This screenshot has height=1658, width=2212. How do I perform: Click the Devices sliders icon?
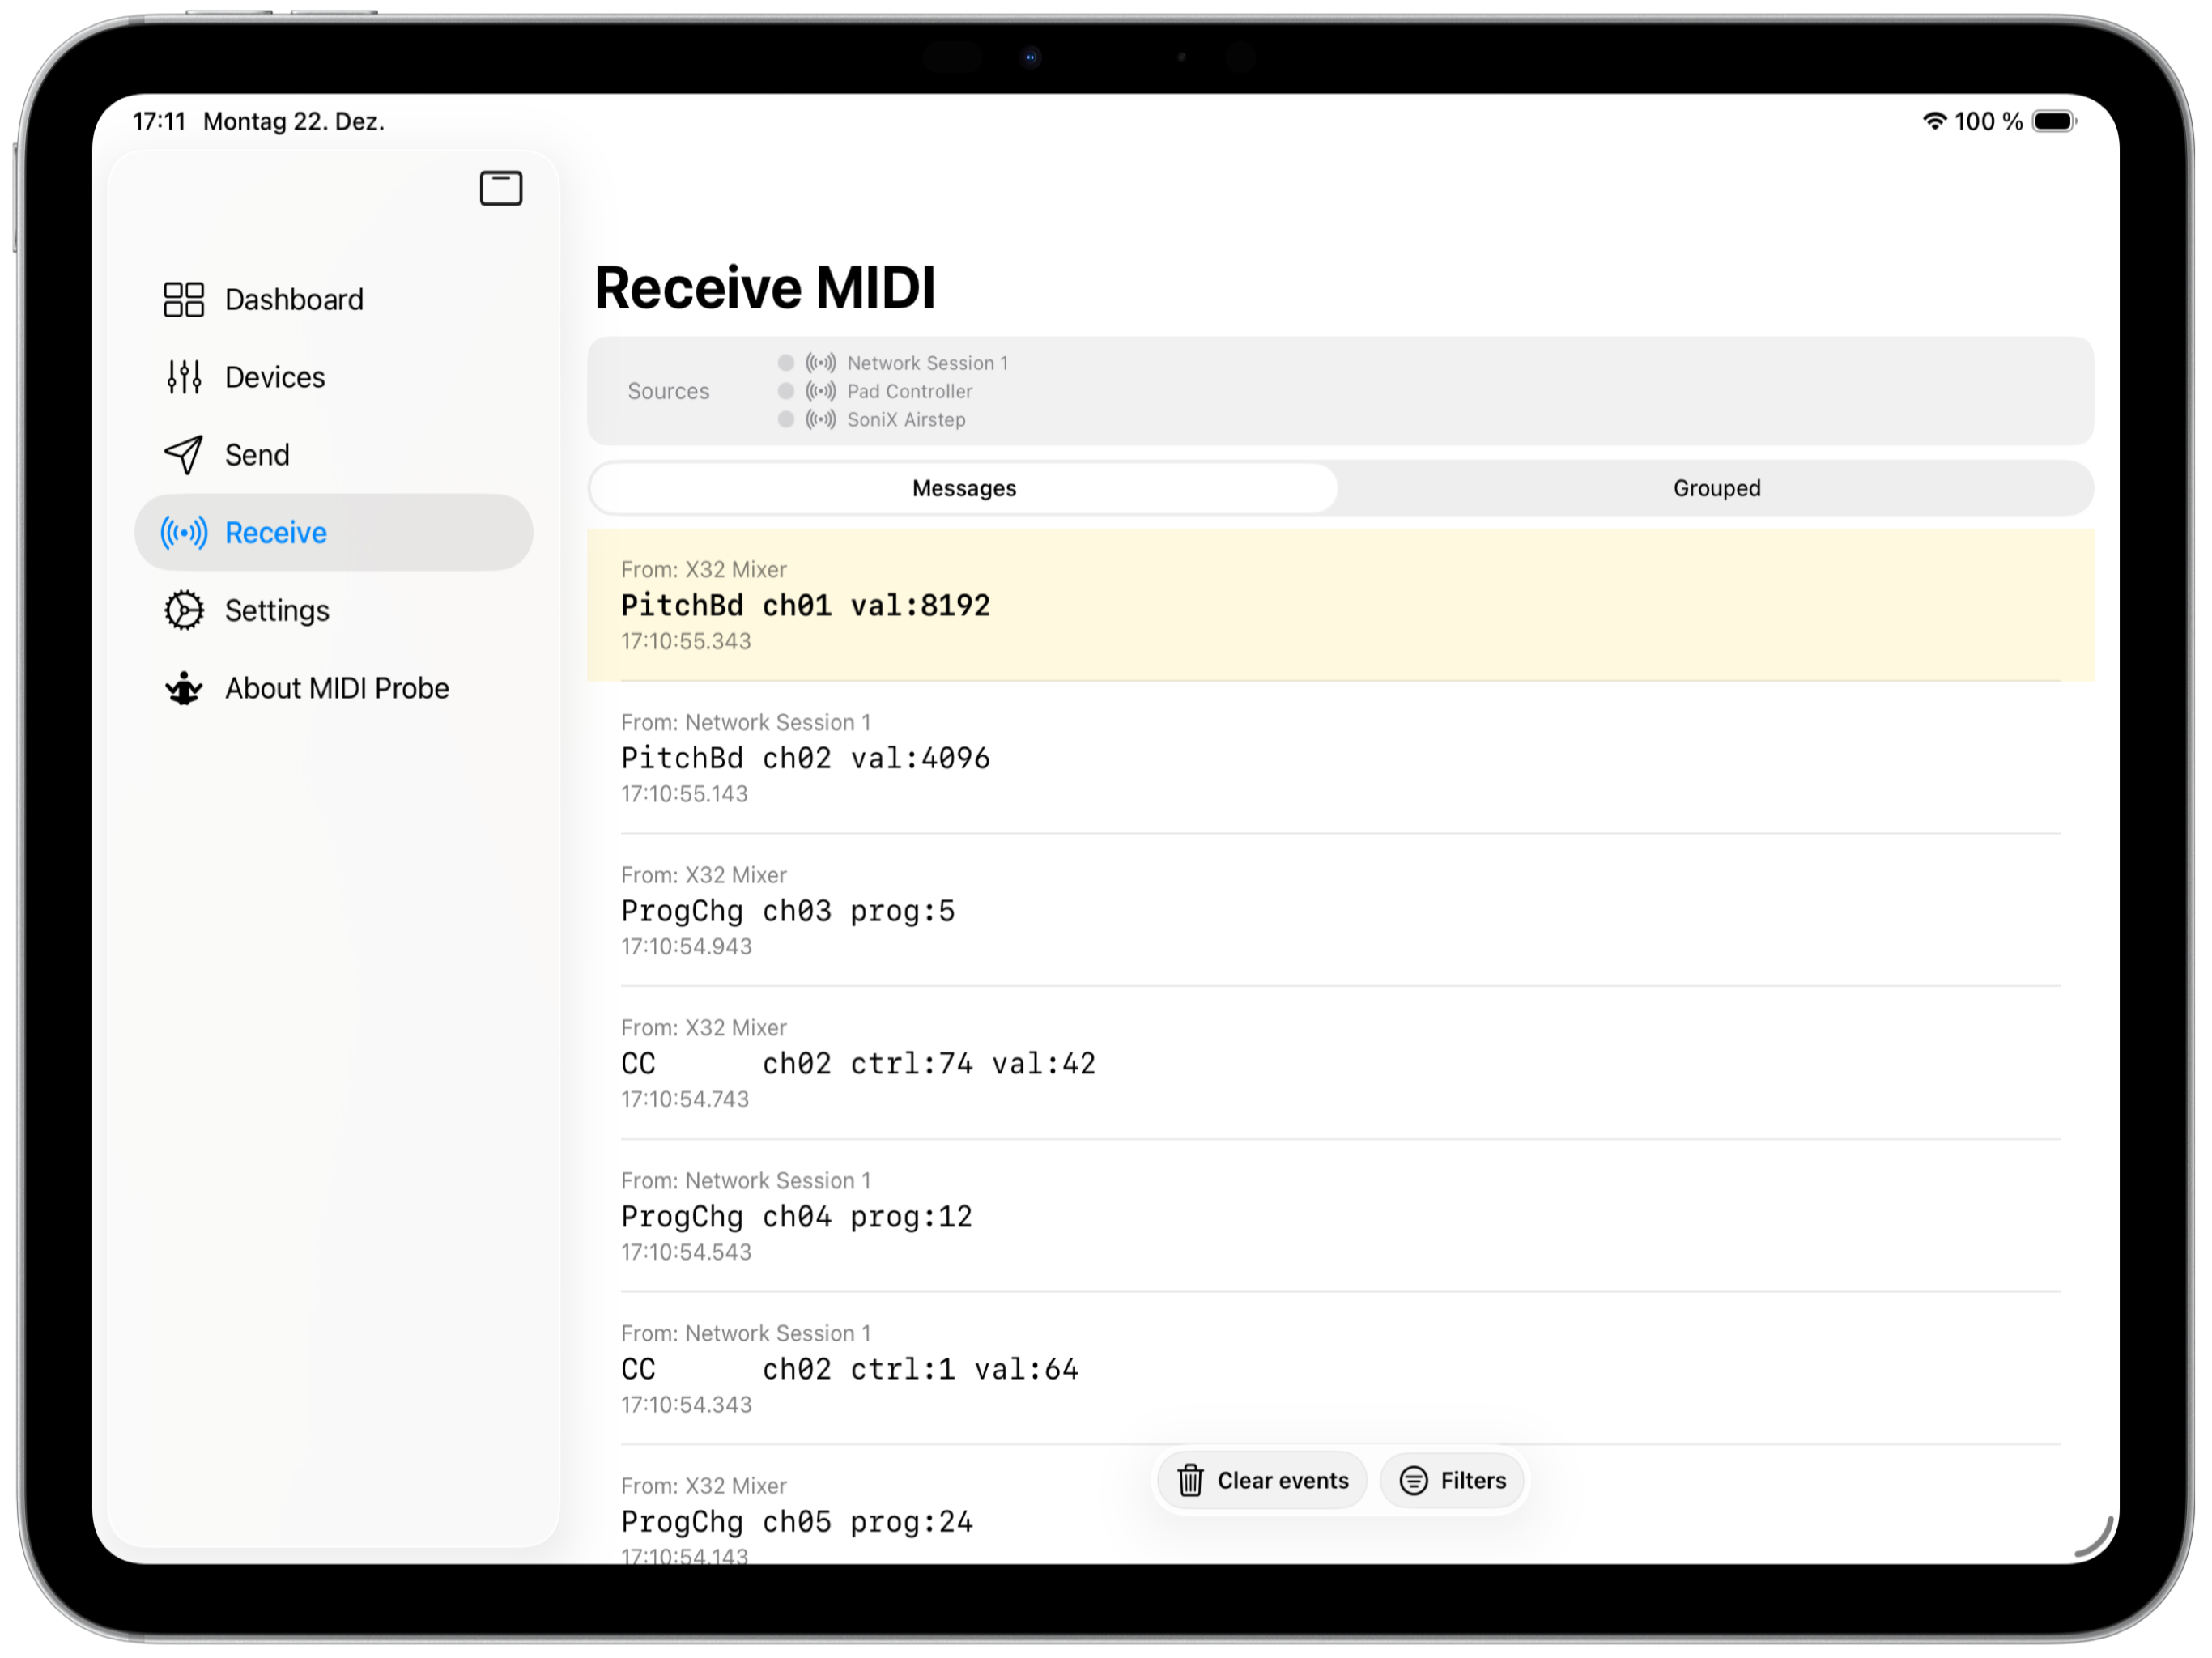[x=184, y=377]
